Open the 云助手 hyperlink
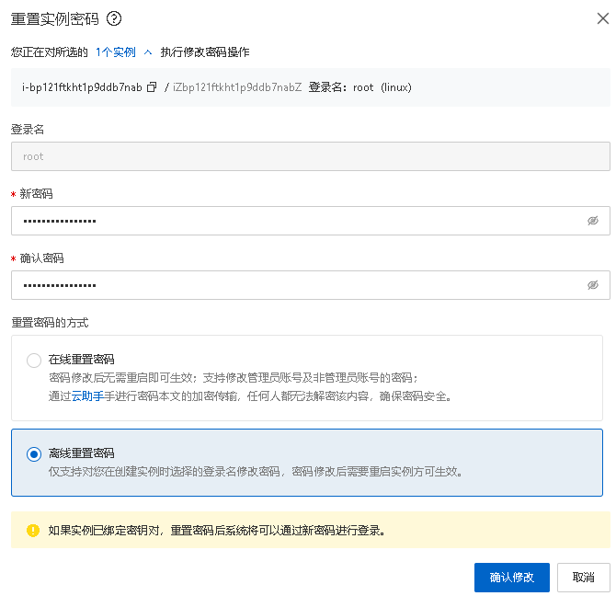The height and width of the screenshot is (596, 616). click(87, 396)
